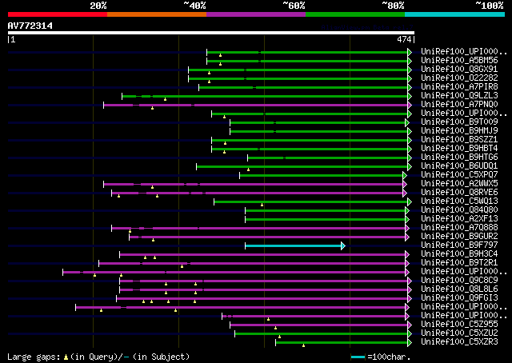Select the white AV772314 query sequence bar
The width and height of the screenshot is (512, 363).
pyautogui.click(x=211, y=33)
